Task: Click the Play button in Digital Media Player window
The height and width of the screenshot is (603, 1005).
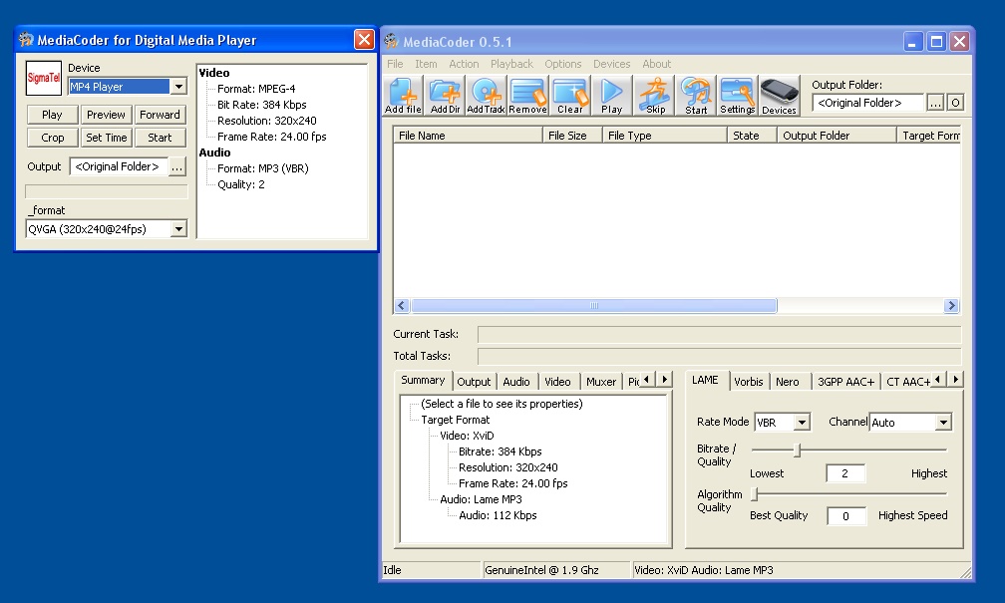Action: pyautogui.click(x=52, y=115)
